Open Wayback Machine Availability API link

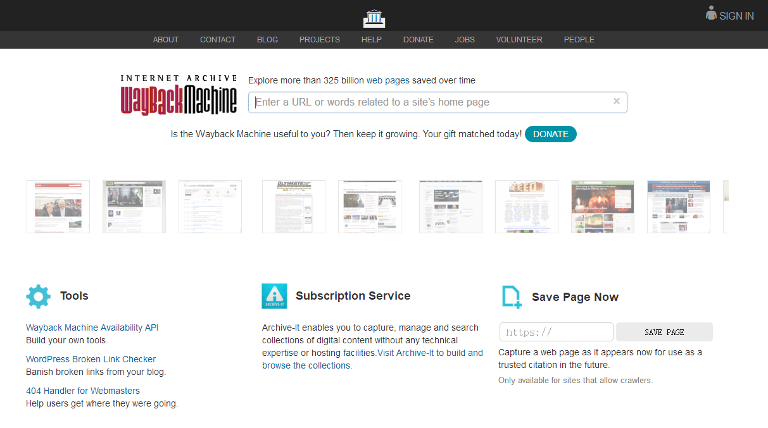pyautogui.click(x=92, y=327)
